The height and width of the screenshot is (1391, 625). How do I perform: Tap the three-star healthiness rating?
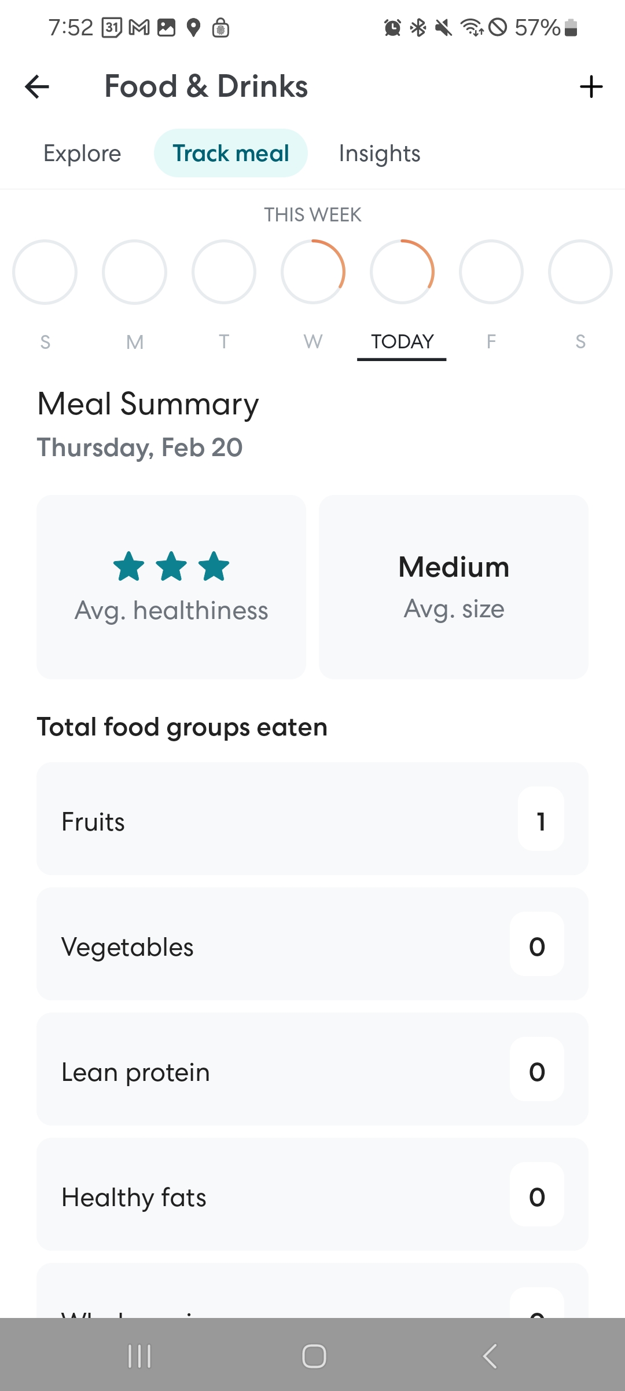[x=171, y=566]
